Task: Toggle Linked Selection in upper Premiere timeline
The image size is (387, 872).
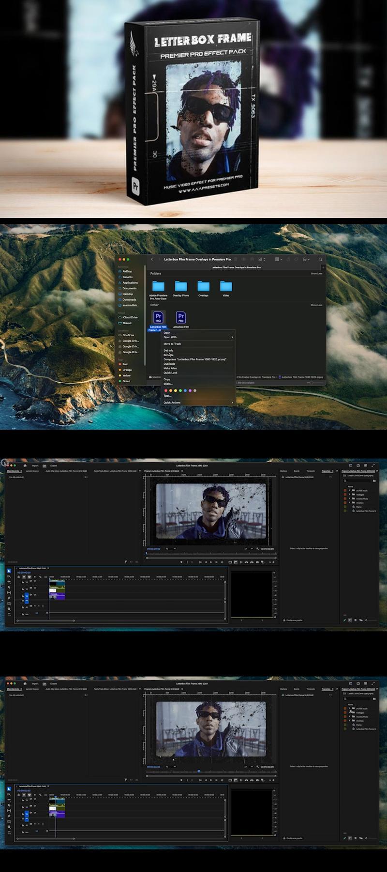Action: point(30,577)
